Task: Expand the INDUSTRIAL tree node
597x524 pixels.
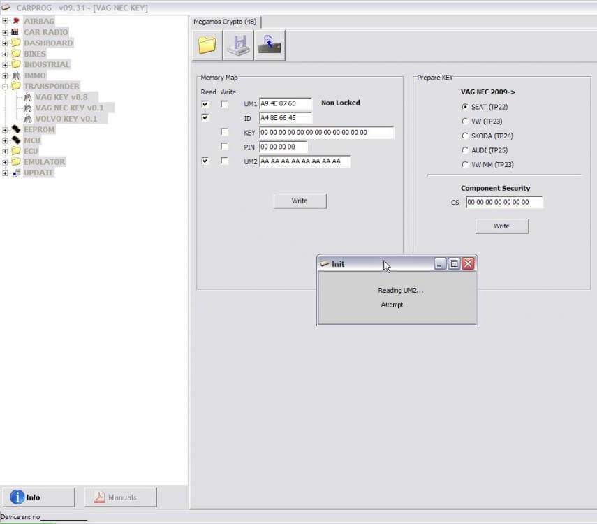Action: pos(5,65)
